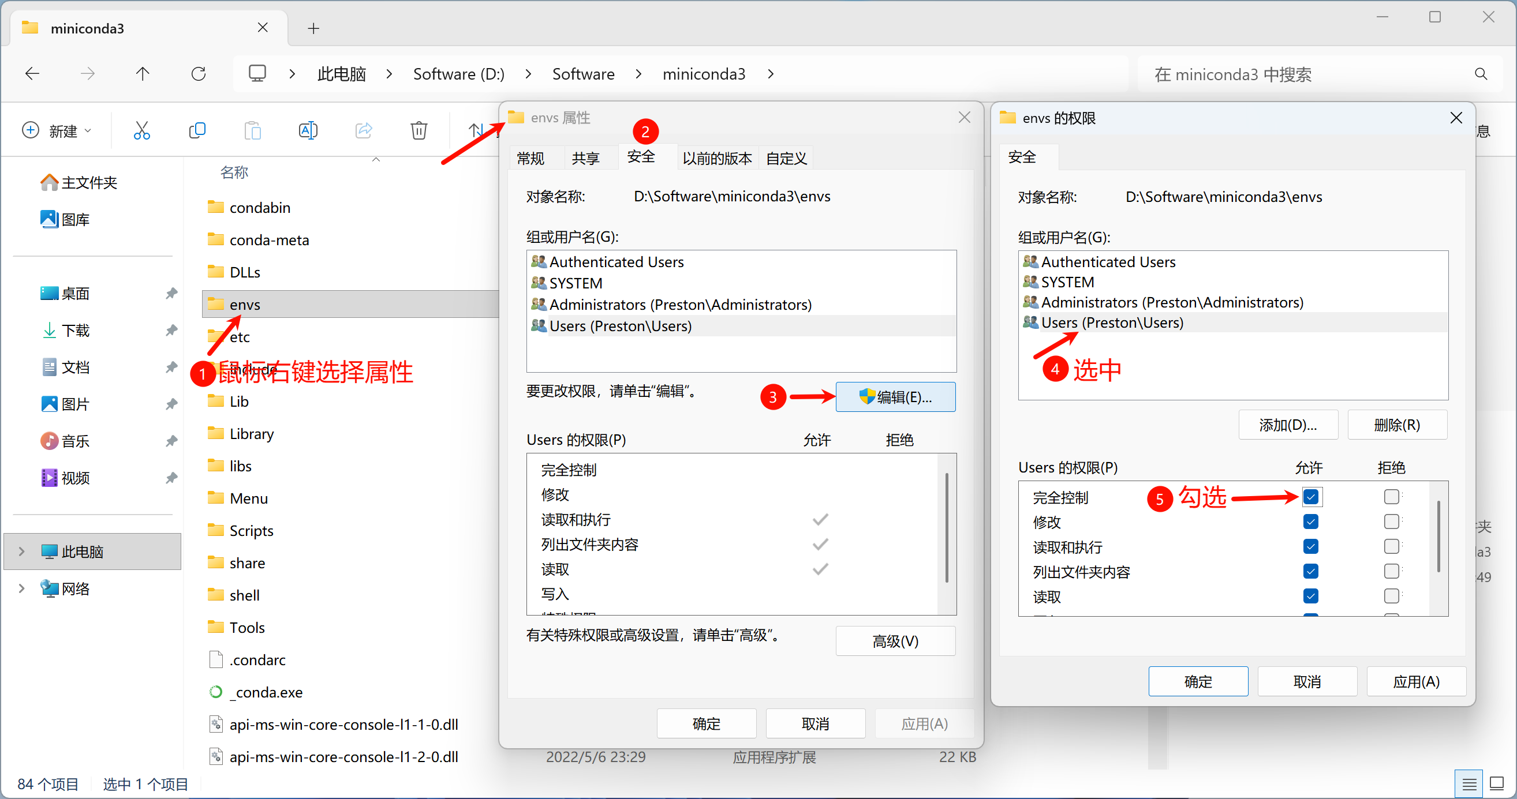Open the 以前的版本 tab
Image resolution: width=1517 pixels, height=799 pixels.
pyautogui.click(x=717, y=157)
